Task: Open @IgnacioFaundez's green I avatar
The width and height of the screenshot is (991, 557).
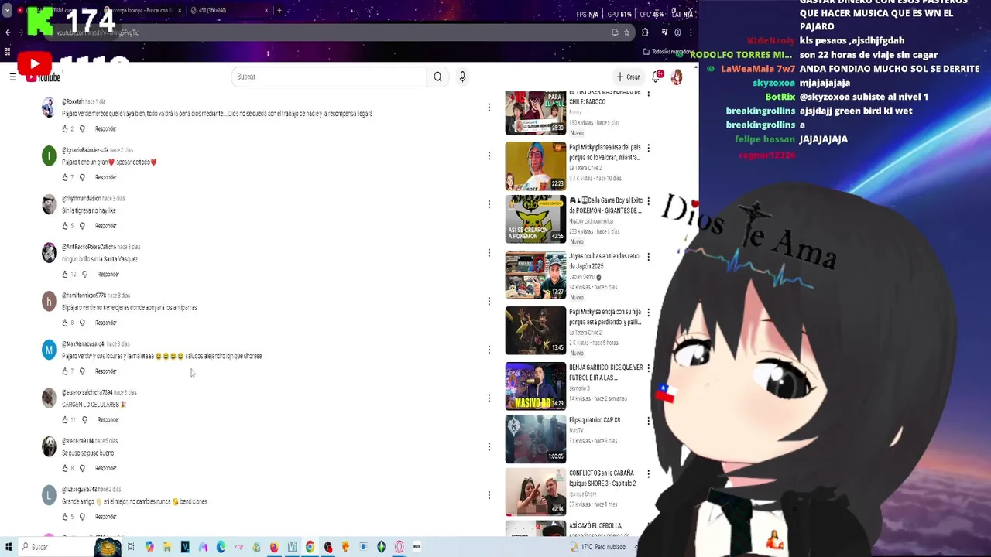Action: click(49, 156)
